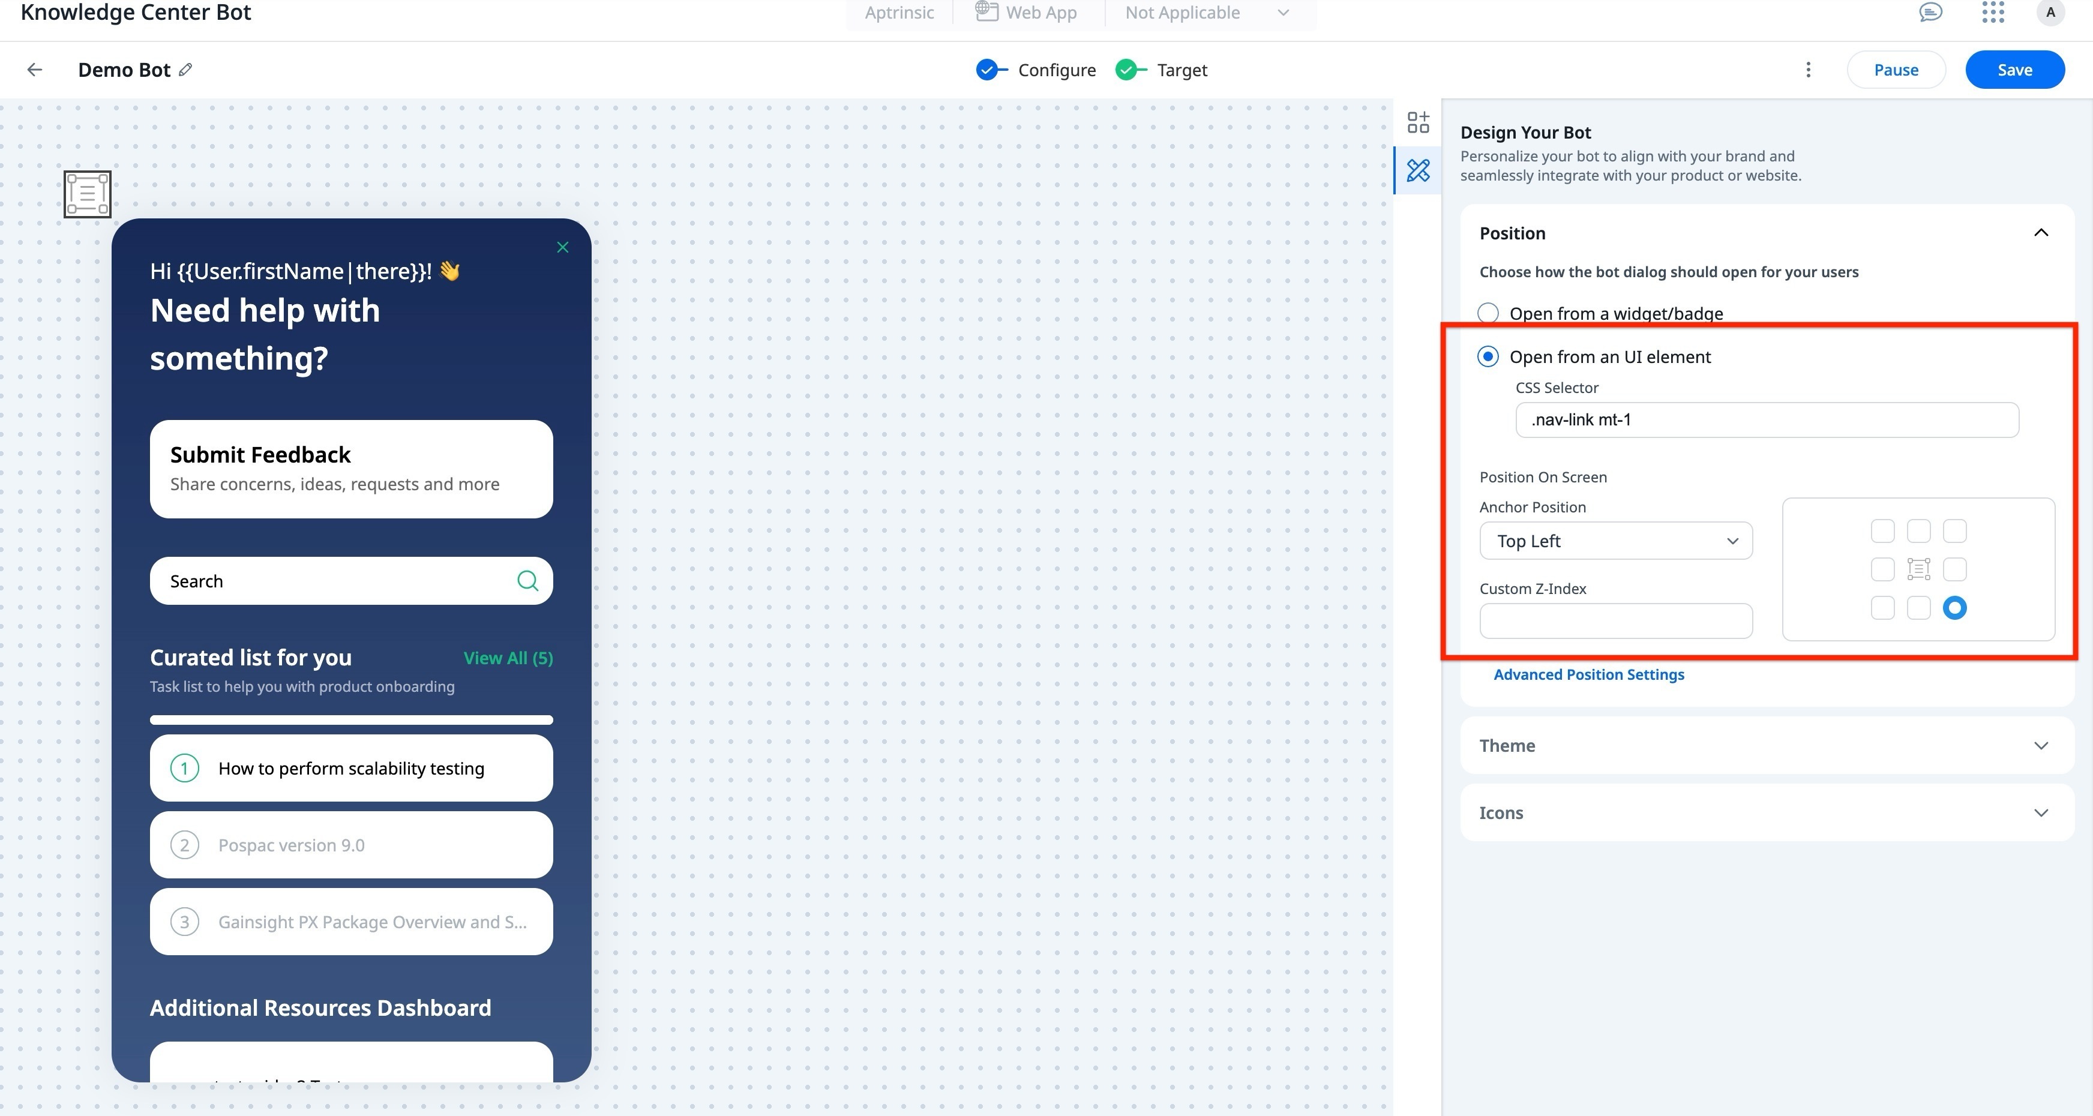2093x1116 pixels.
Task: Click step 3 circle for Gainsight PX
Action: click(184, 922)
